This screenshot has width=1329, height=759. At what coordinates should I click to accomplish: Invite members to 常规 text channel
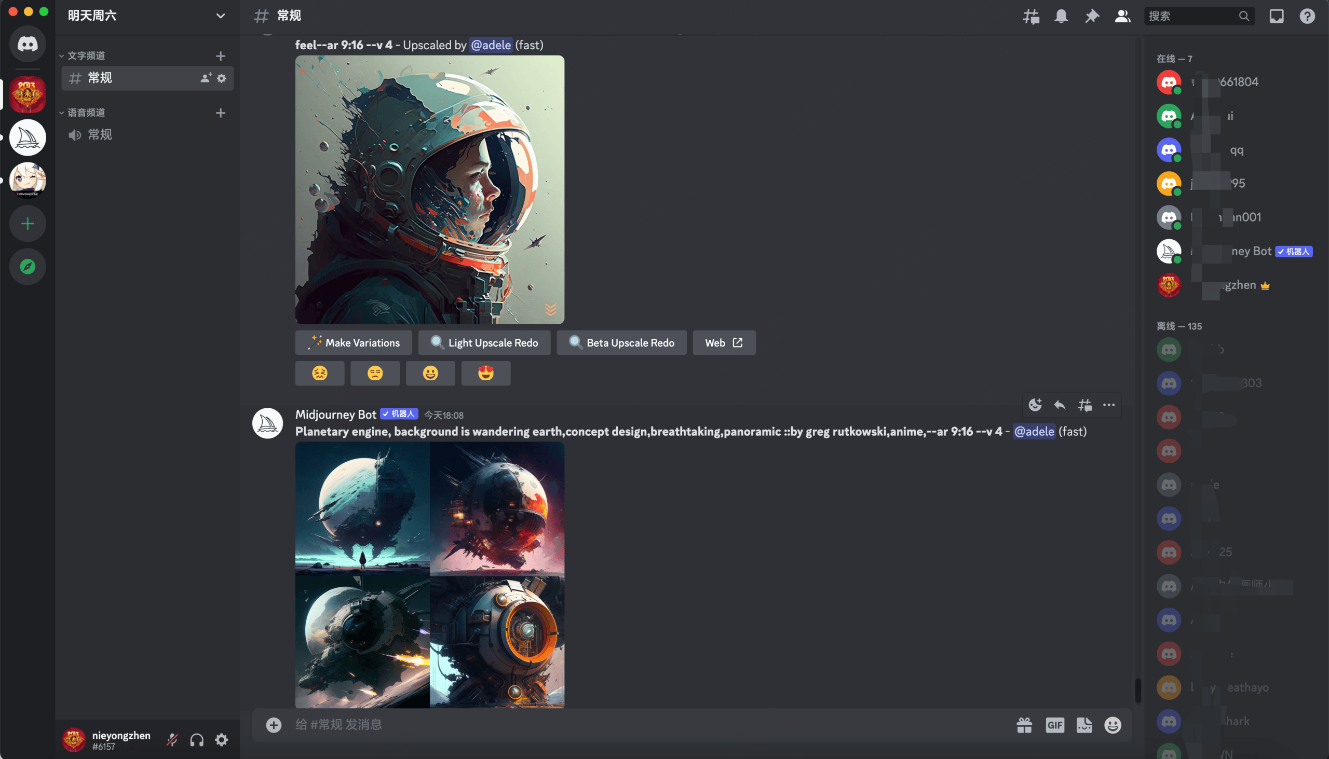tap(206, 78)
